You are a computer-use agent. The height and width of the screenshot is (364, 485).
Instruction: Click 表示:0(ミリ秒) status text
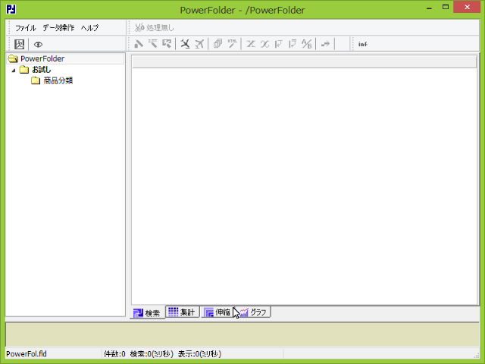(199, 354)
